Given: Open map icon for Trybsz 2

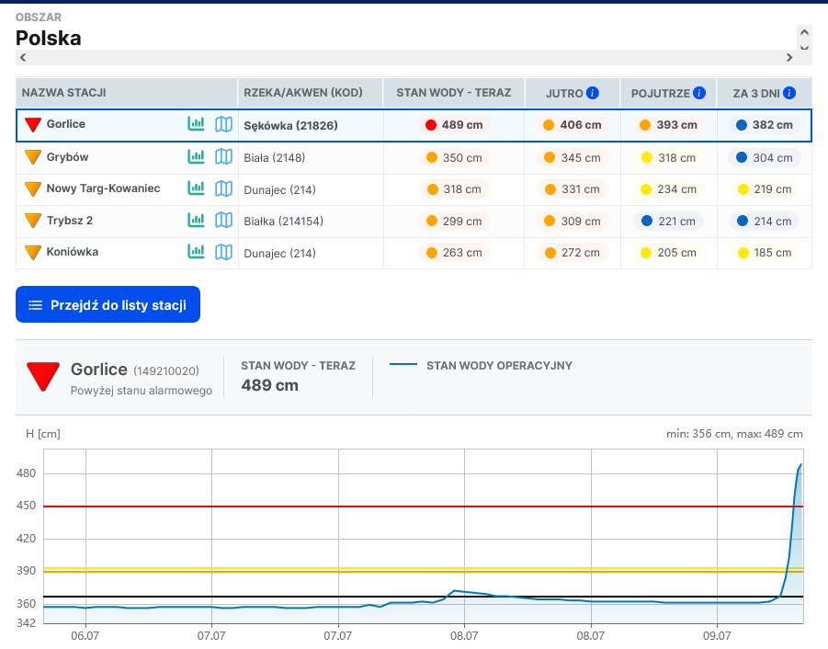Looking at the screenshot, I should click(x=223, y=221).
